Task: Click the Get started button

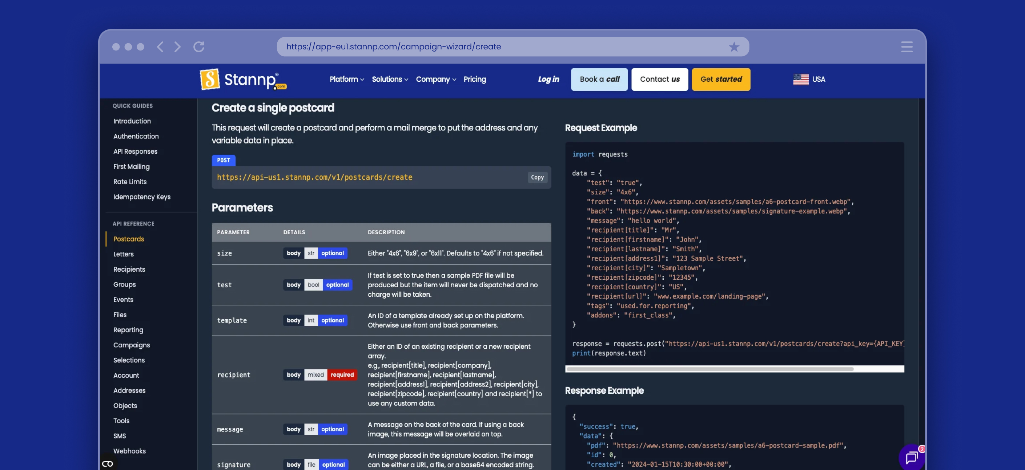Action: (x=721, y=79)
